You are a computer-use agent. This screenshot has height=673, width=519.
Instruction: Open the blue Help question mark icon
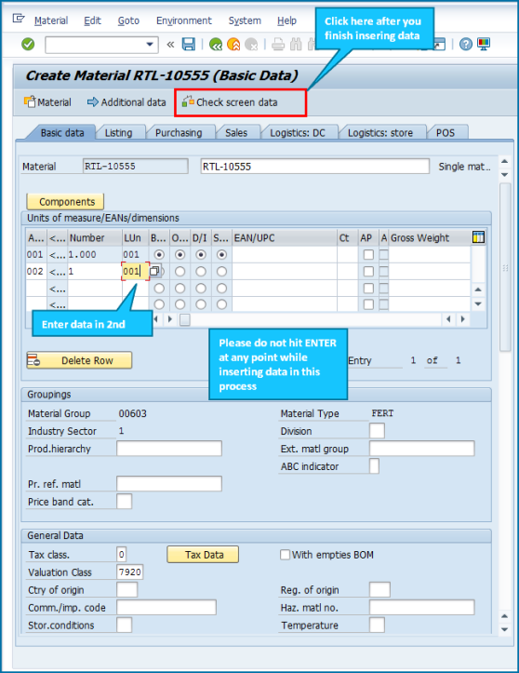coord(466,44)
